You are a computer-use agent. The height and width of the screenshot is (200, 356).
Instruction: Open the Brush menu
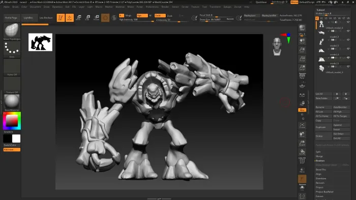15,7
